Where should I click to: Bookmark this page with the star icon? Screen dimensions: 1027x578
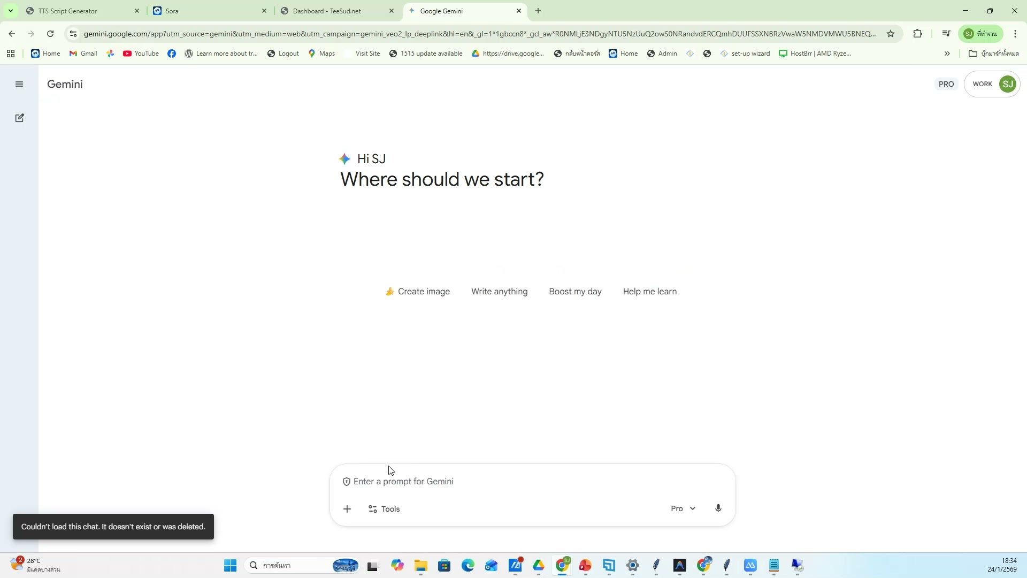891,34
